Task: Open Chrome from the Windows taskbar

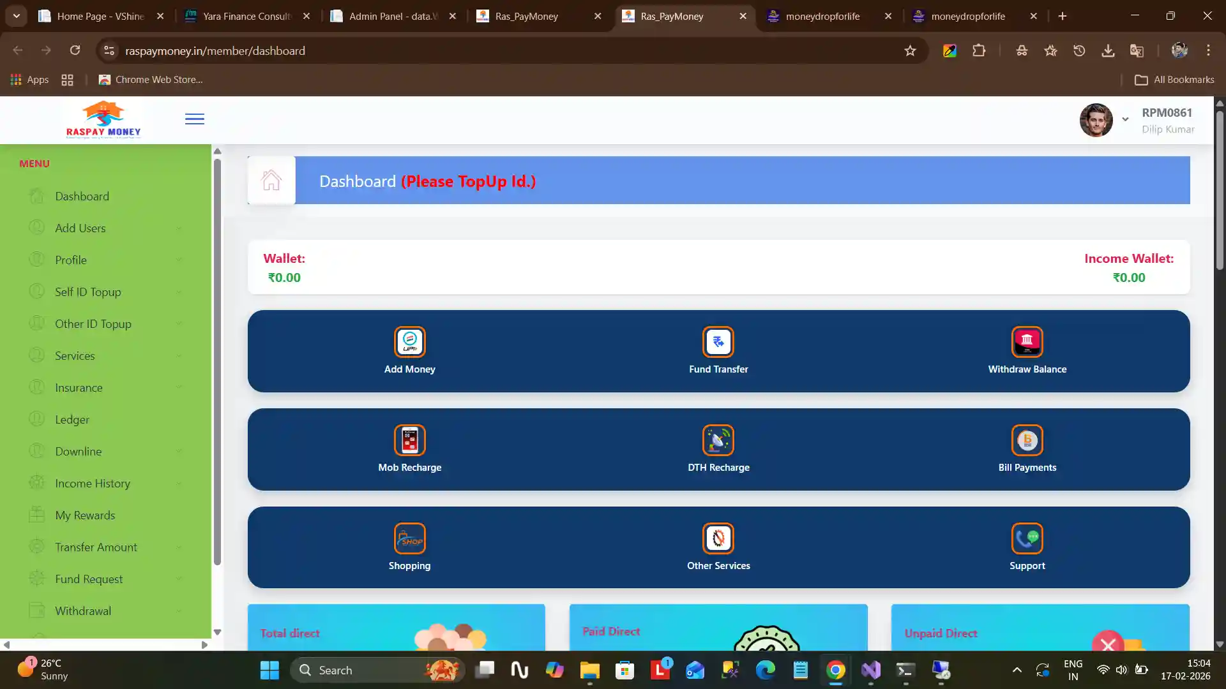Action: click(x=836, y=670)
